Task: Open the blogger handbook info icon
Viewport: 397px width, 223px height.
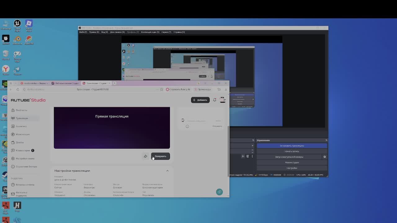Action: click(13, 167)
